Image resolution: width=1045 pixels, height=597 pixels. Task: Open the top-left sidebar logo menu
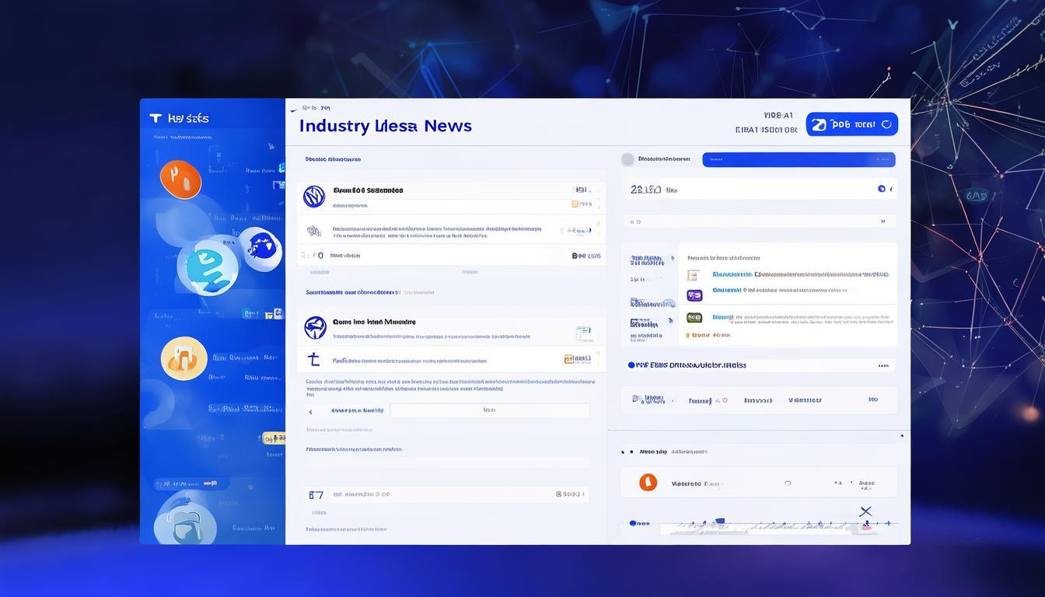[x=156, y=118]
